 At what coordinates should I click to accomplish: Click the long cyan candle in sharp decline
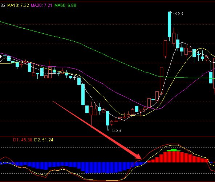tap(83, 94)
